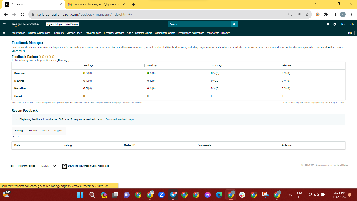Open the Chrome extensions puzzle icon
357x201 pixels.
coord(326,14)
